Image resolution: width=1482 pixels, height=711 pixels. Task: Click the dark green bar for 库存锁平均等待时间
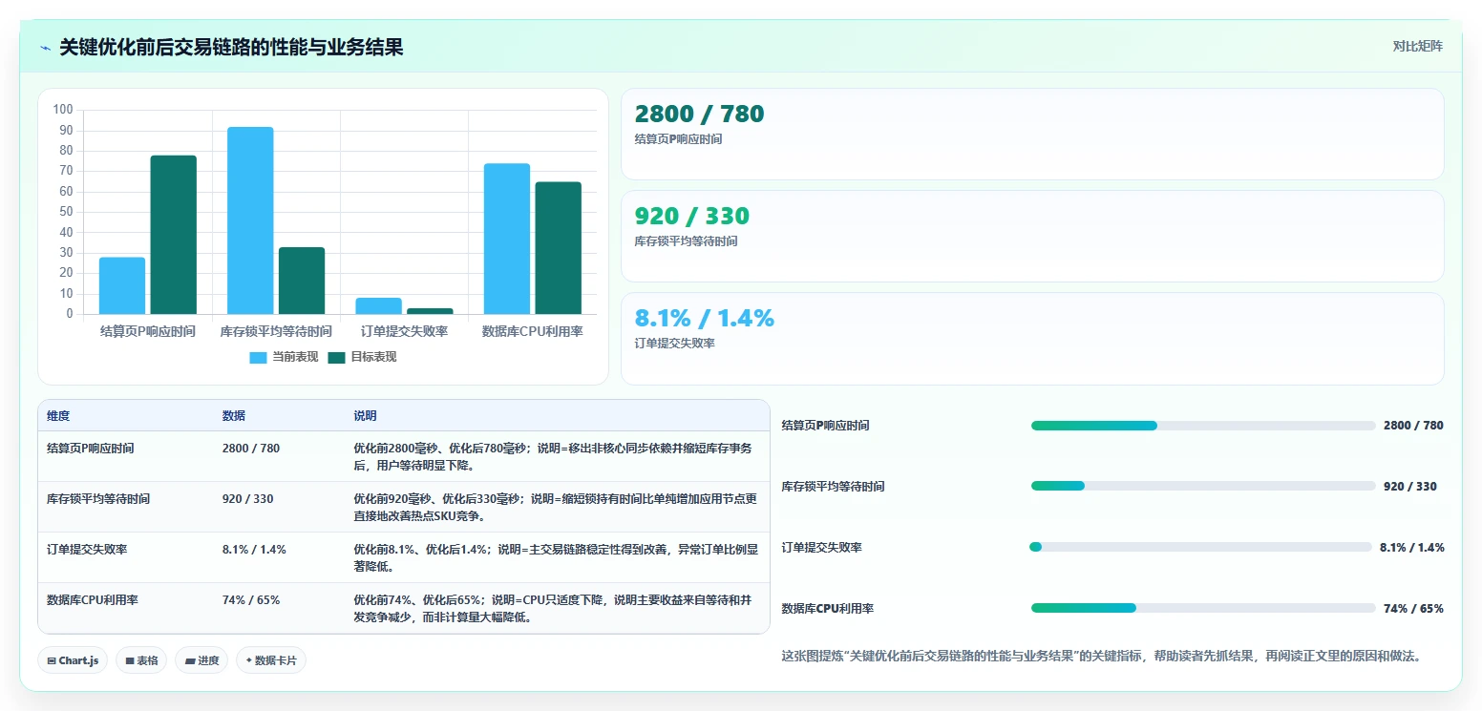tap(302, 281)
